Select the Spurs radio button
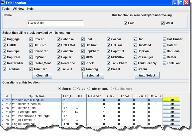This screenshot has height=136, width=194. click(60, 89)
